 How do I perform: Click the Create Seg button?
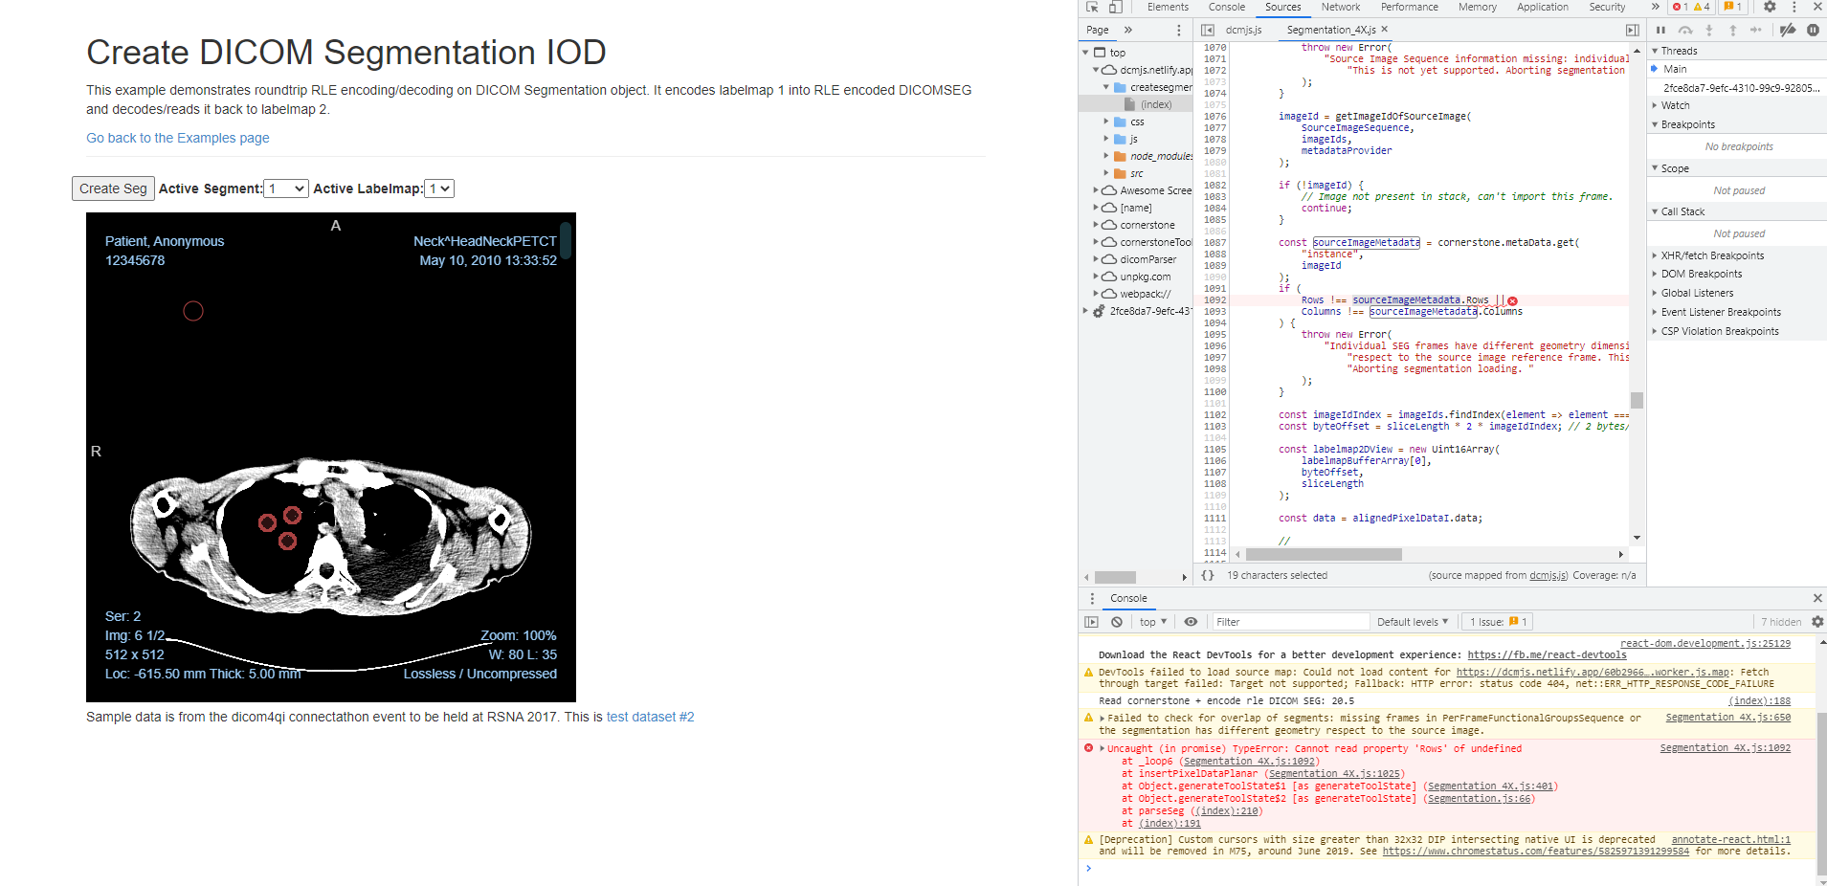113,188
